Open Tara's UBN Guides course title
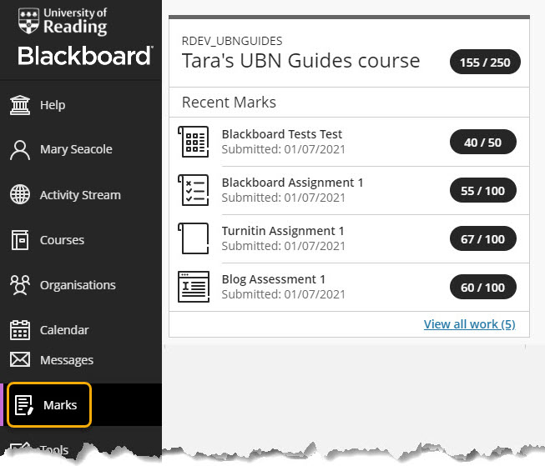Viewport: 545px width, 466px height. pos(300,61)
